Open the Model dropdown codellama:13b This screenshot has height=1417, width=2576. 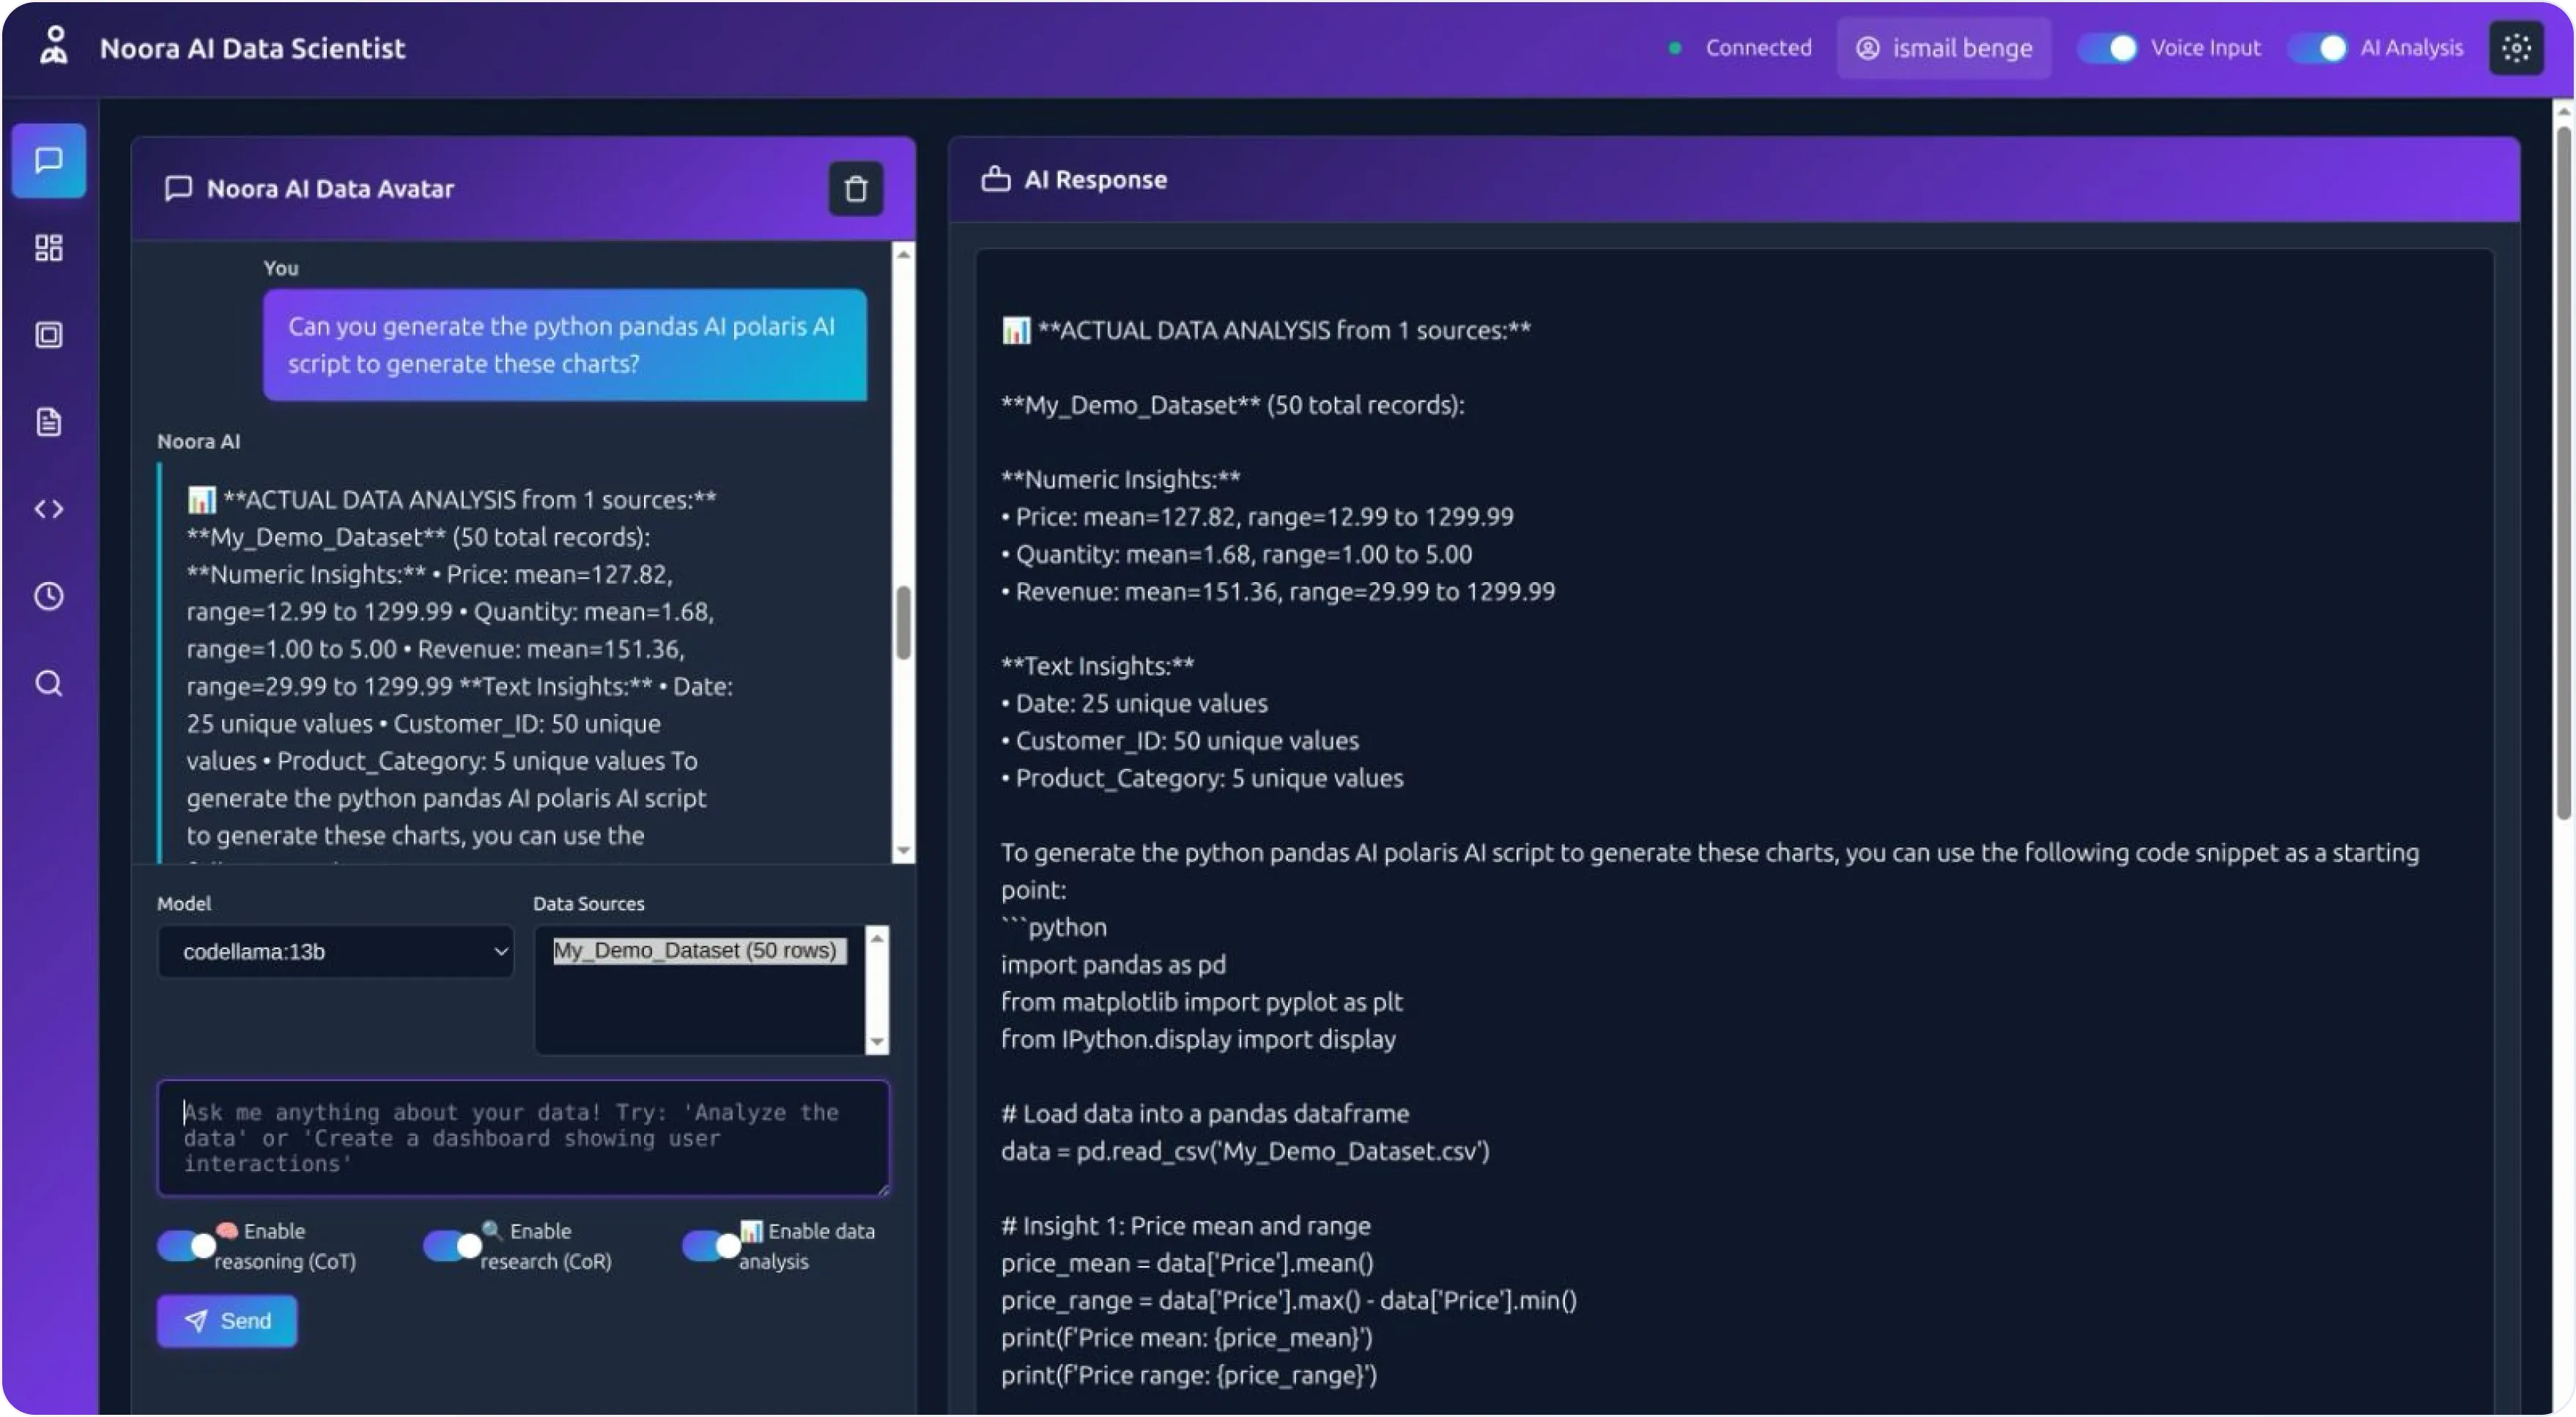click(x=335, y=951)
